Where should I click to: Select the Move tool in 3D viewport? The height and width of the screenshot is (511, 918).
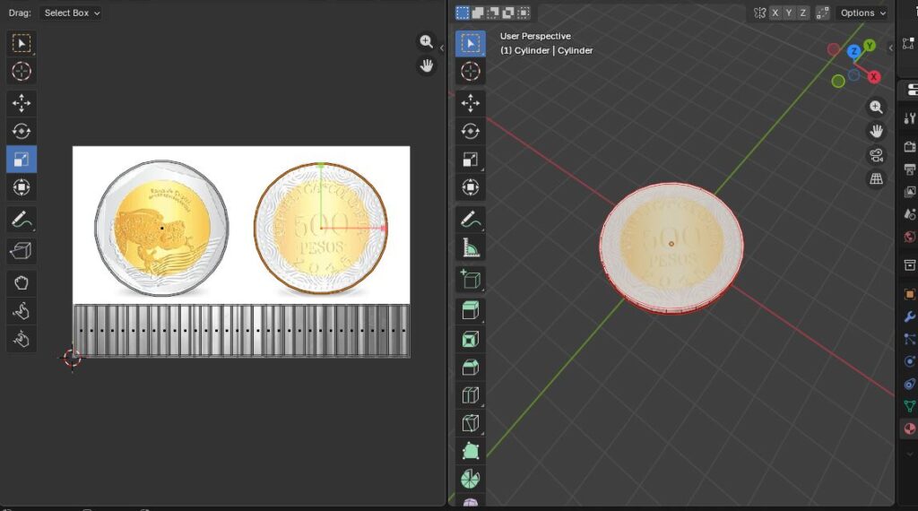(470, 103)
